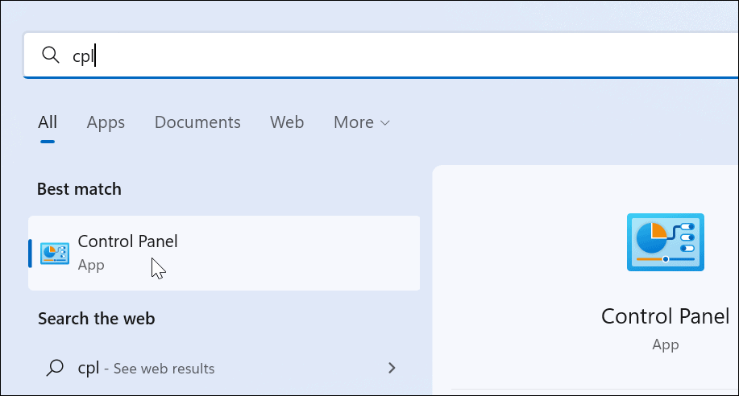Click the Search the web heading
The height and width of the screenshot is (396, 739).
96,319
